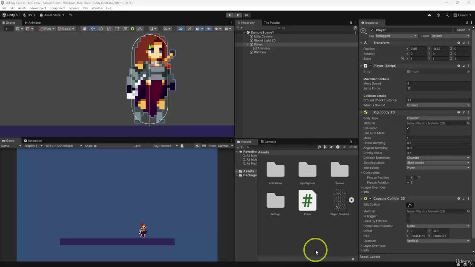475x267 pixels.
Task: Select the Hand view tool
Action: (x=85, y=29)
